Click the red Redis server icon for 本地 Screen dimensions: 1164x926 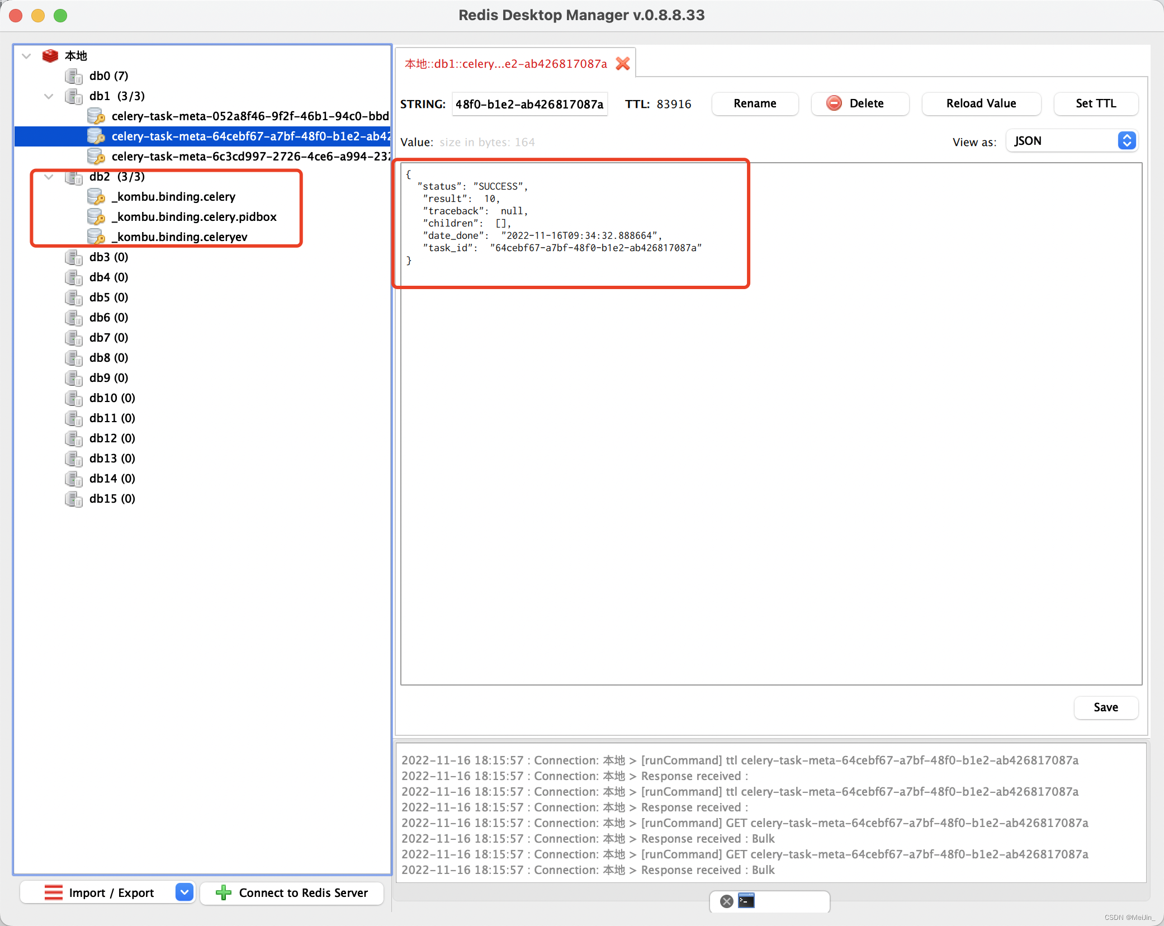(x=50, y=55)
